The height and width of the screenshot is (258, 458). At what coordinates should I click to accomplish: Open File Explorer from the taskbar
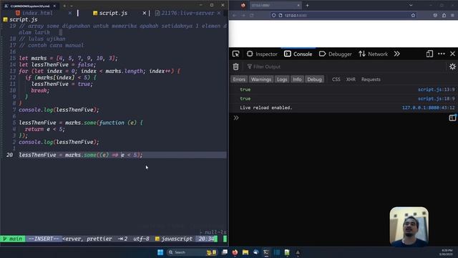pos(245,252)
